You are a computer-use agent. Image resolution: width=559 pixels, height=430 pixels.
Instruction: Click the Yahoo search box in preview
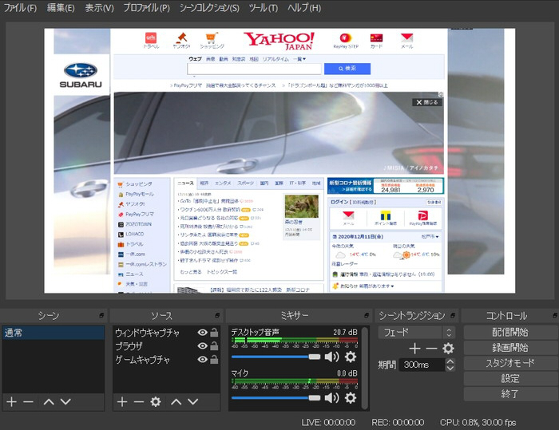[254, 69]
